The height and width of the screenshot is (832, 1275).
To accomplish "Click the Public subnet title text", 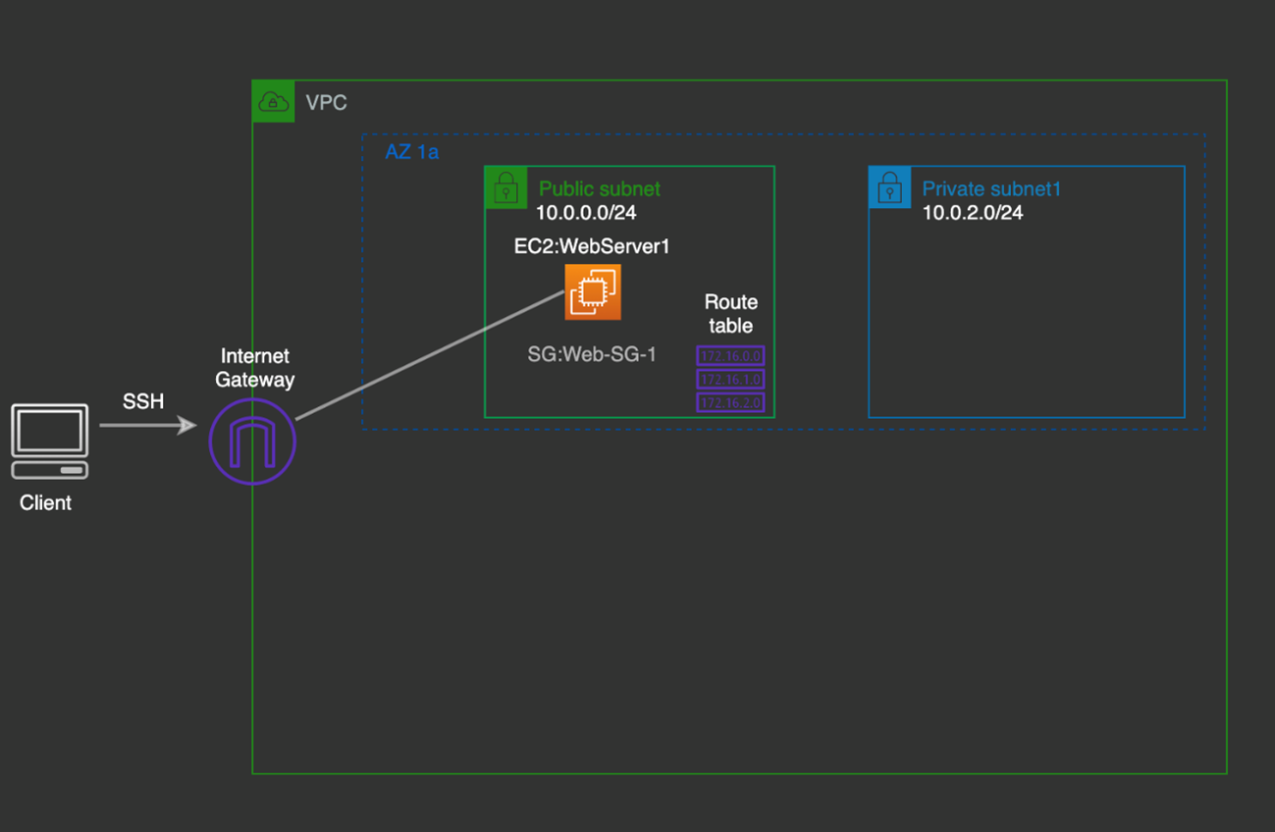I will [599, 189].
